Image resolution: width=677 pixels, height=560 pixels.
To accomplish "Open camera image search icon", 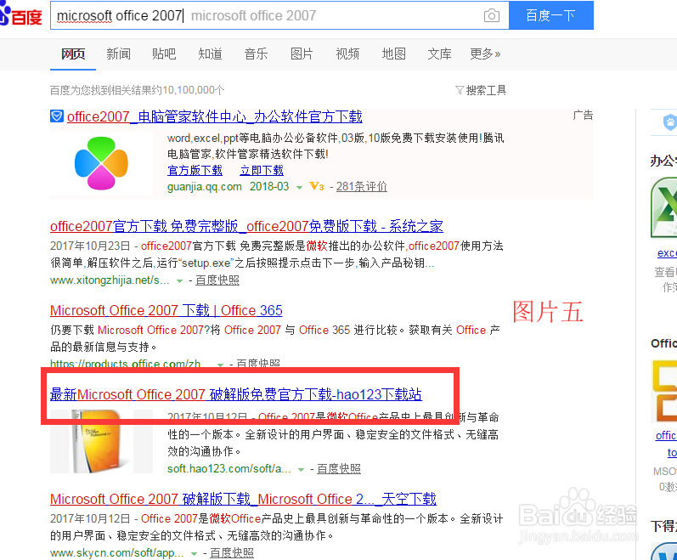I will [491, 16].
